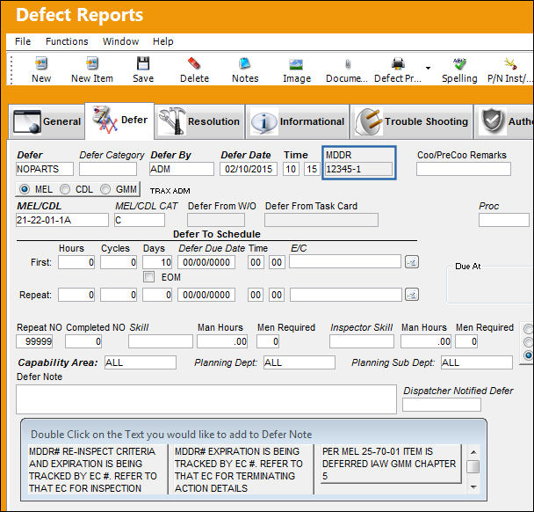534x512 pixels.
Task: Click the note list scroll up arrow
Action: click(x=473, y=452)
